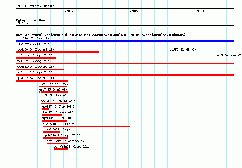Viewport: 242px width, 168px height.
Task: Click the red nsv819143 bar
Action: click(x=53, y=86)
